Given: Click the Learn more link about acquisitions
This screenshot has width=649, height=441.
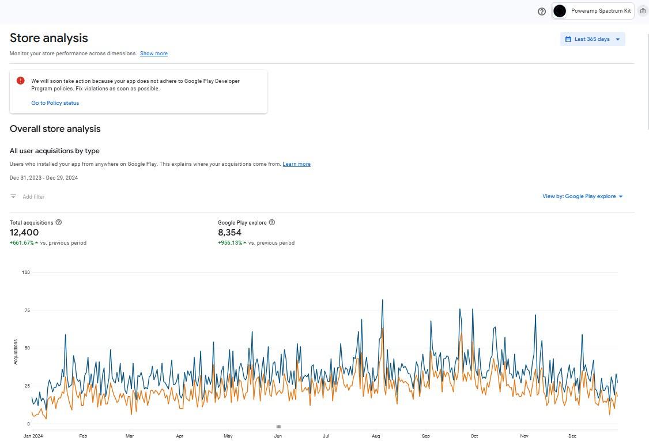Looking at the screenshot, I should click(x=296, y=164).
